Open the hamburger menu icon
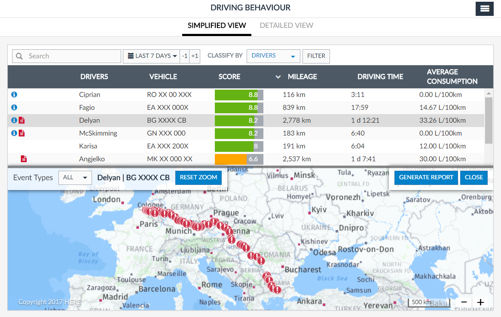This screenshot has height=317, width=501. (484, 9)
